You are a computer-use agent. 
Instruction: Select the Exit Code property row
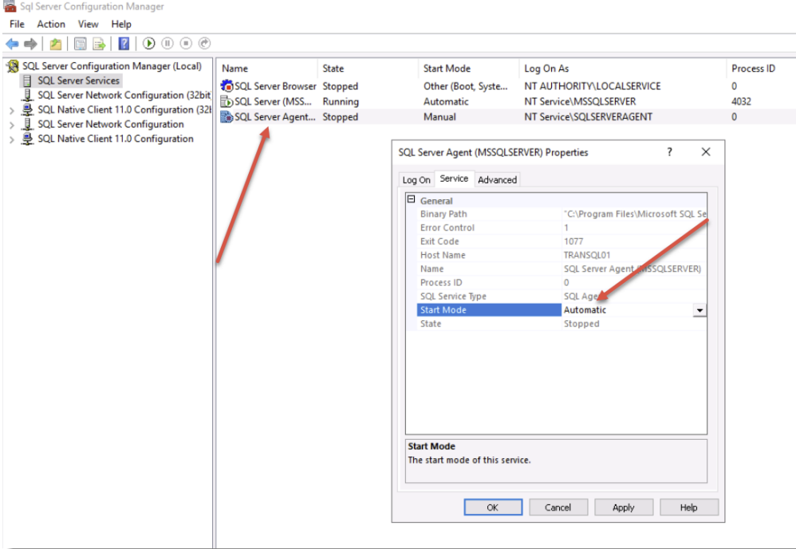pos(562,241)
